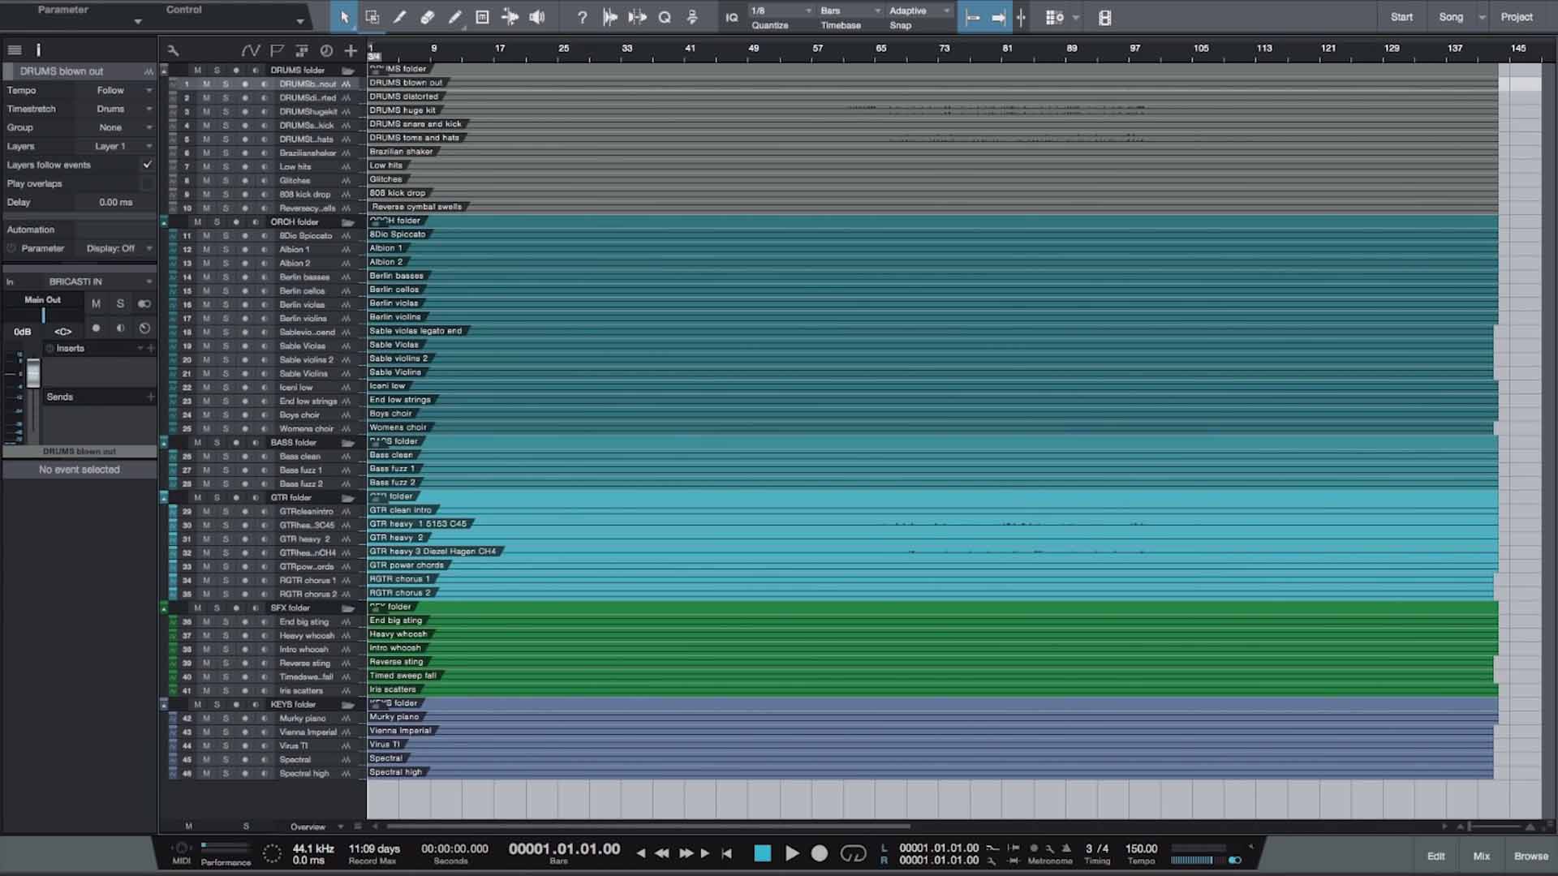This screenshot has height=876, width=1558.
Task: Solo the Glitches track
Action: click(x=226, y=181)
